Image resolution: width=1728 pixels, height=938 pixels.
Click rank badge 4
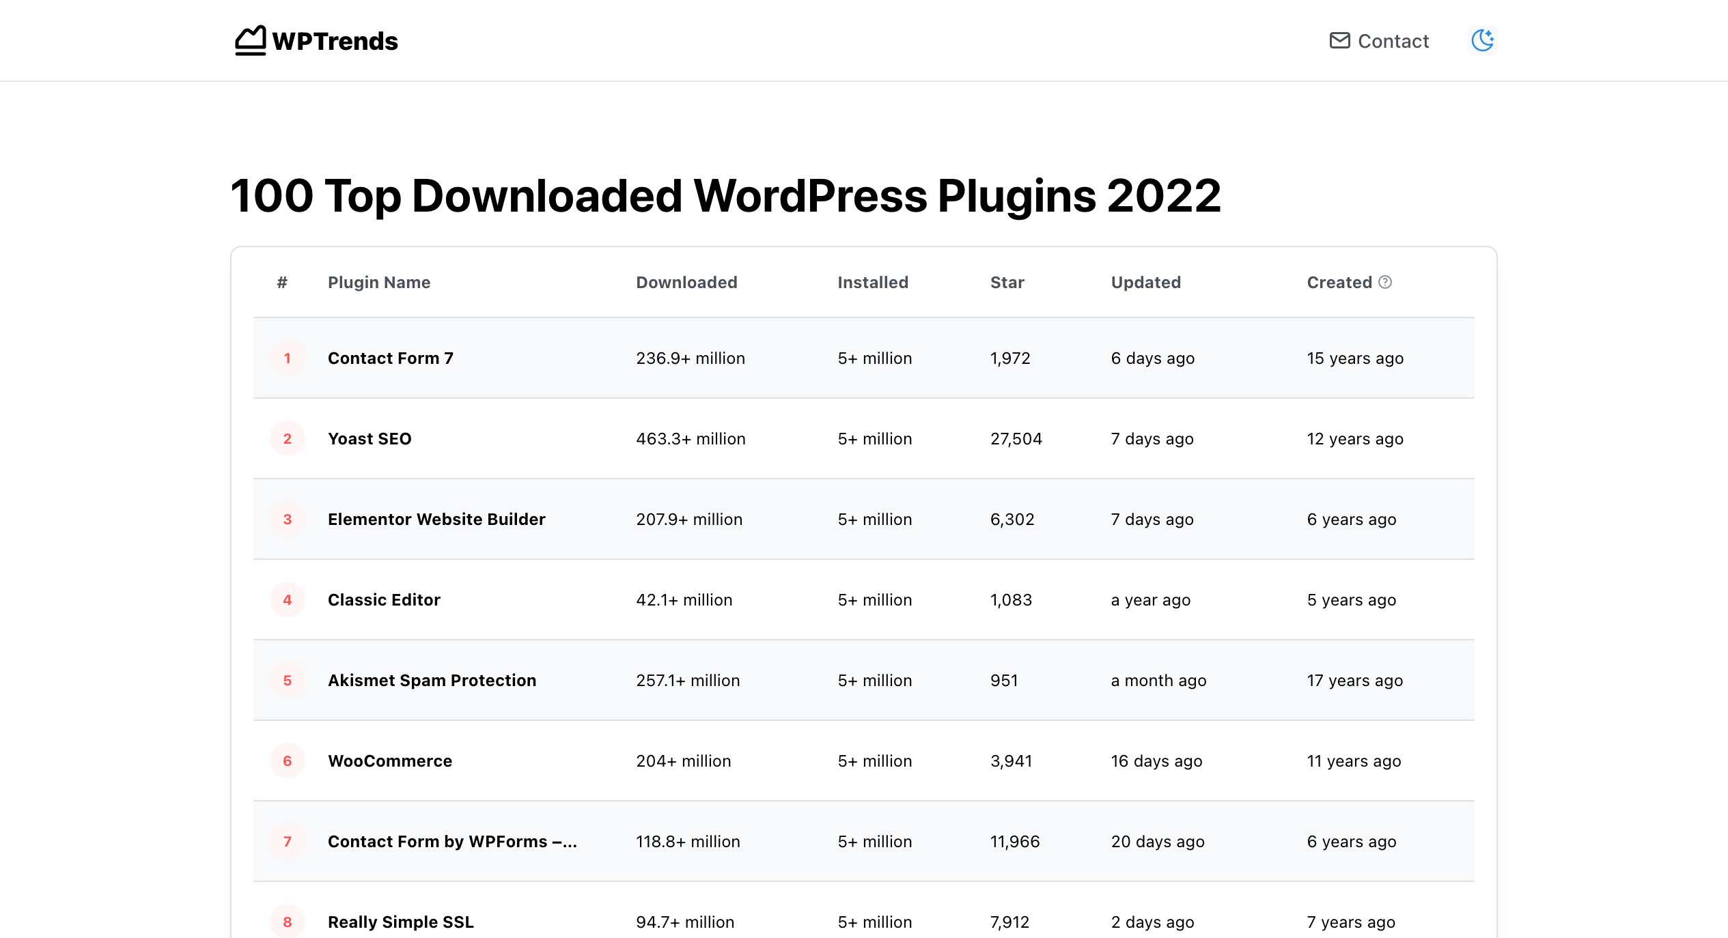pyautogui.click(x=288, y=600)
